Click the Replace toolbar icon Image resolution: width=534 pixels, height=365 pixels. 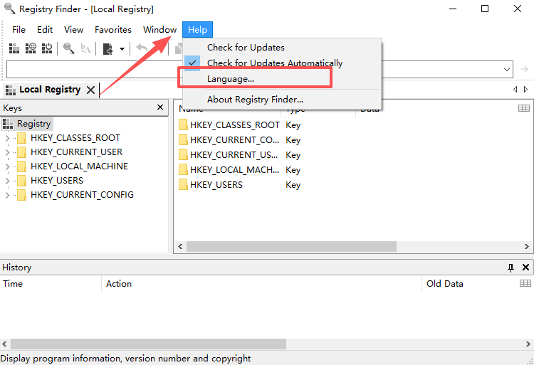pyautogui.click(x=85, y=48)
